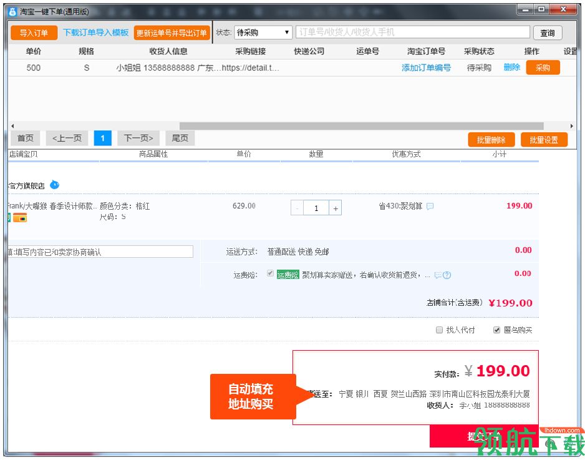Click the 收货人信息 column header
This screenshot has width=585, height=460.
[168, 51]
